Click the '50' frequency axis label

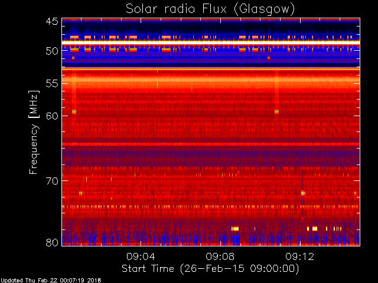pyautogui.click(x=52, y=51)
